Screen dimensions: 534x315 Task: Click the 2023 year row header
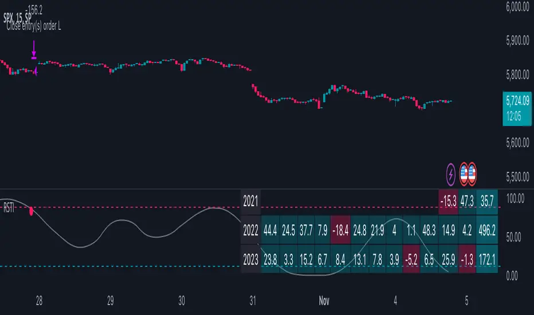[x=250, y=259]
